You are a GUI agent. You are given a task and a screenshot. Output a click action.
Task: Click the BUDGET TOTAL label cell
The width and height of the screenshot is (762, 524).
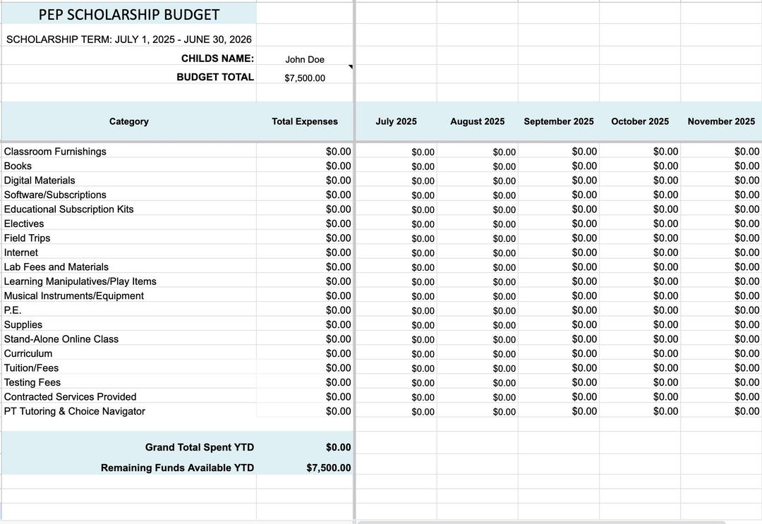(x=215, y=78)
